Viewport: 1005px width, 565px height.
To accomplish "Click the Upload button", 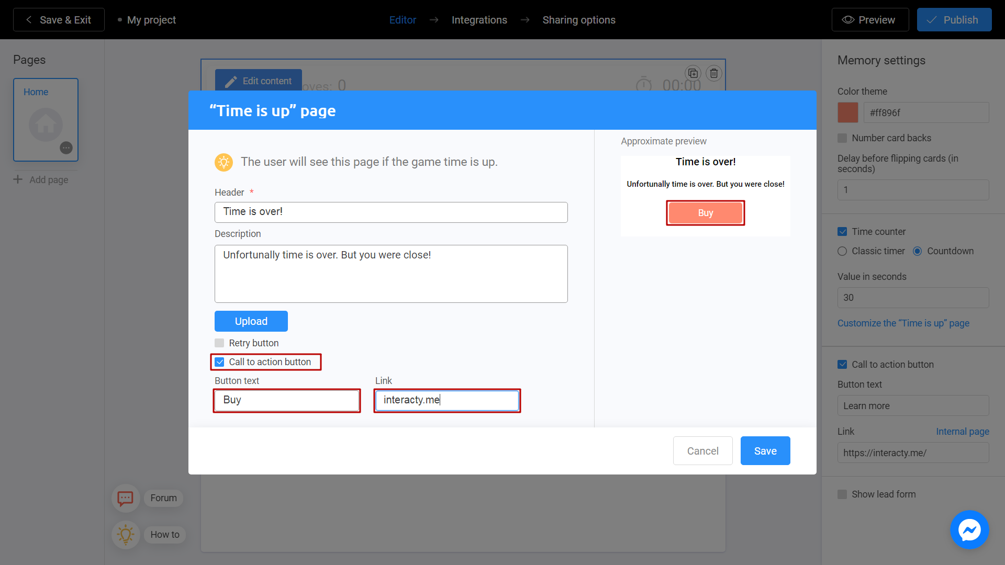I will [251, 321].
